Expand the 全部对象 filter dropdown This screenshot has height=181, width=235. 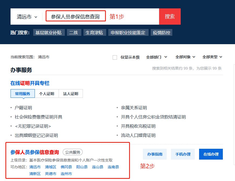(185, 57)
